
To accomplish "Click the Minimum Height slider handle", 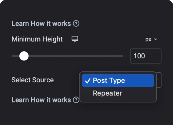I will click(x=24, y=56).
